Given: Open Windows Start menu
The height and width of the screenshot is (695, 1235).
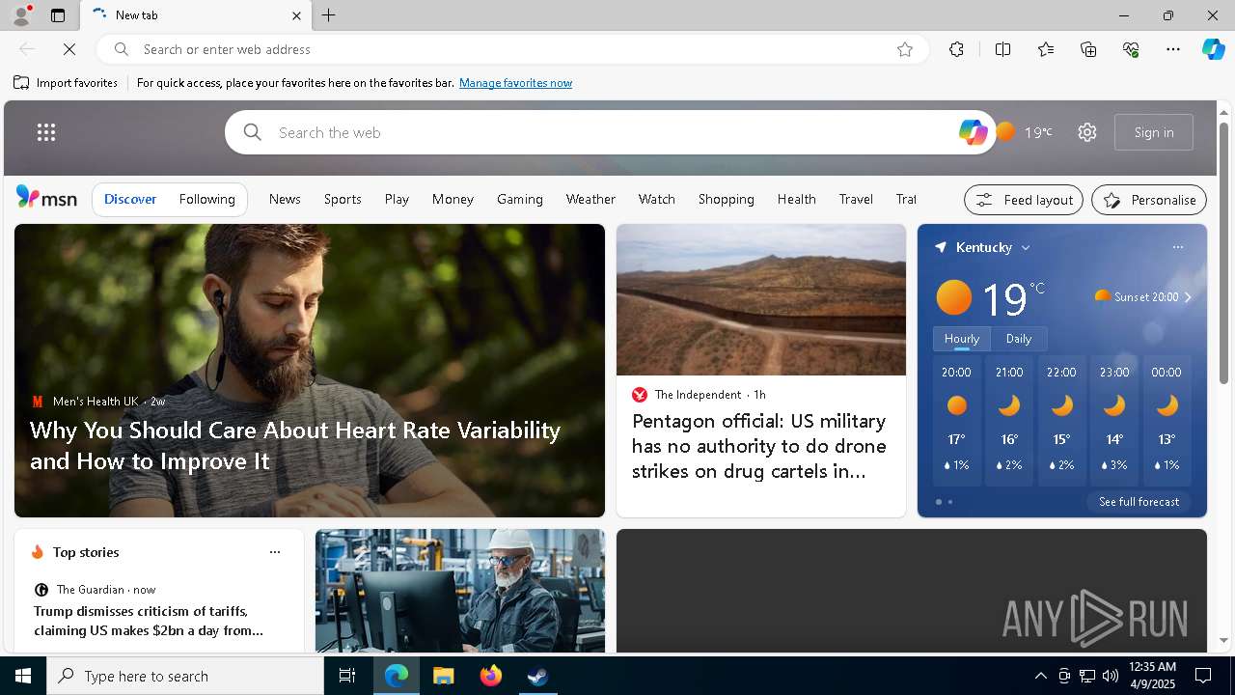Looking at the screenshot, I should click(x=23, y=676).
